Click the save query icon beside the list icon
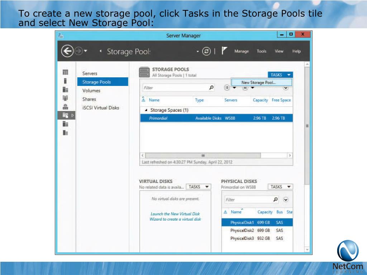This screenshot has width=367, height=275. pos(245,88)
